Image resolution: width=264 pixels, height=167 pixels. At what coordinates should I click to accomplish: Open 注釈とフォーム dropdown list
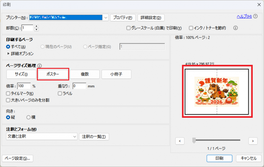74,137
